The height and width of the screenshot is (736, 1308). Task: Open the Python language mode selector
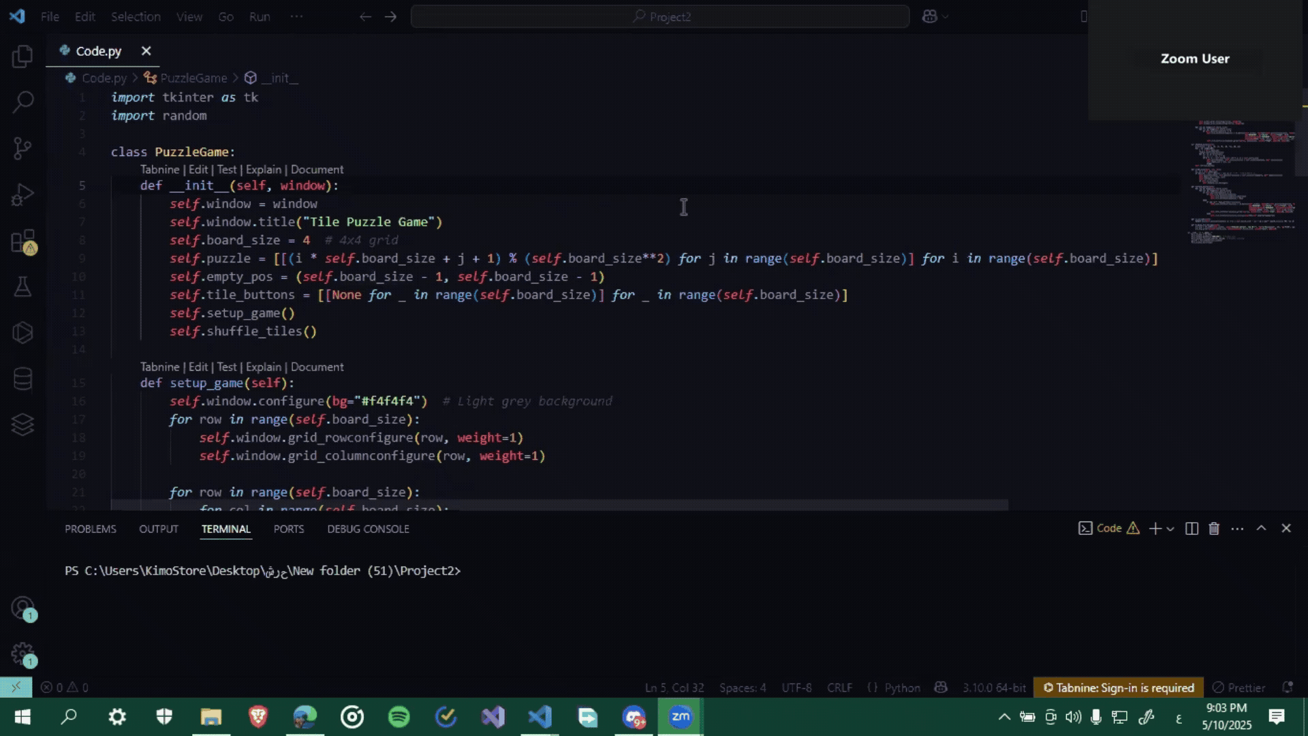click(902, 688)
